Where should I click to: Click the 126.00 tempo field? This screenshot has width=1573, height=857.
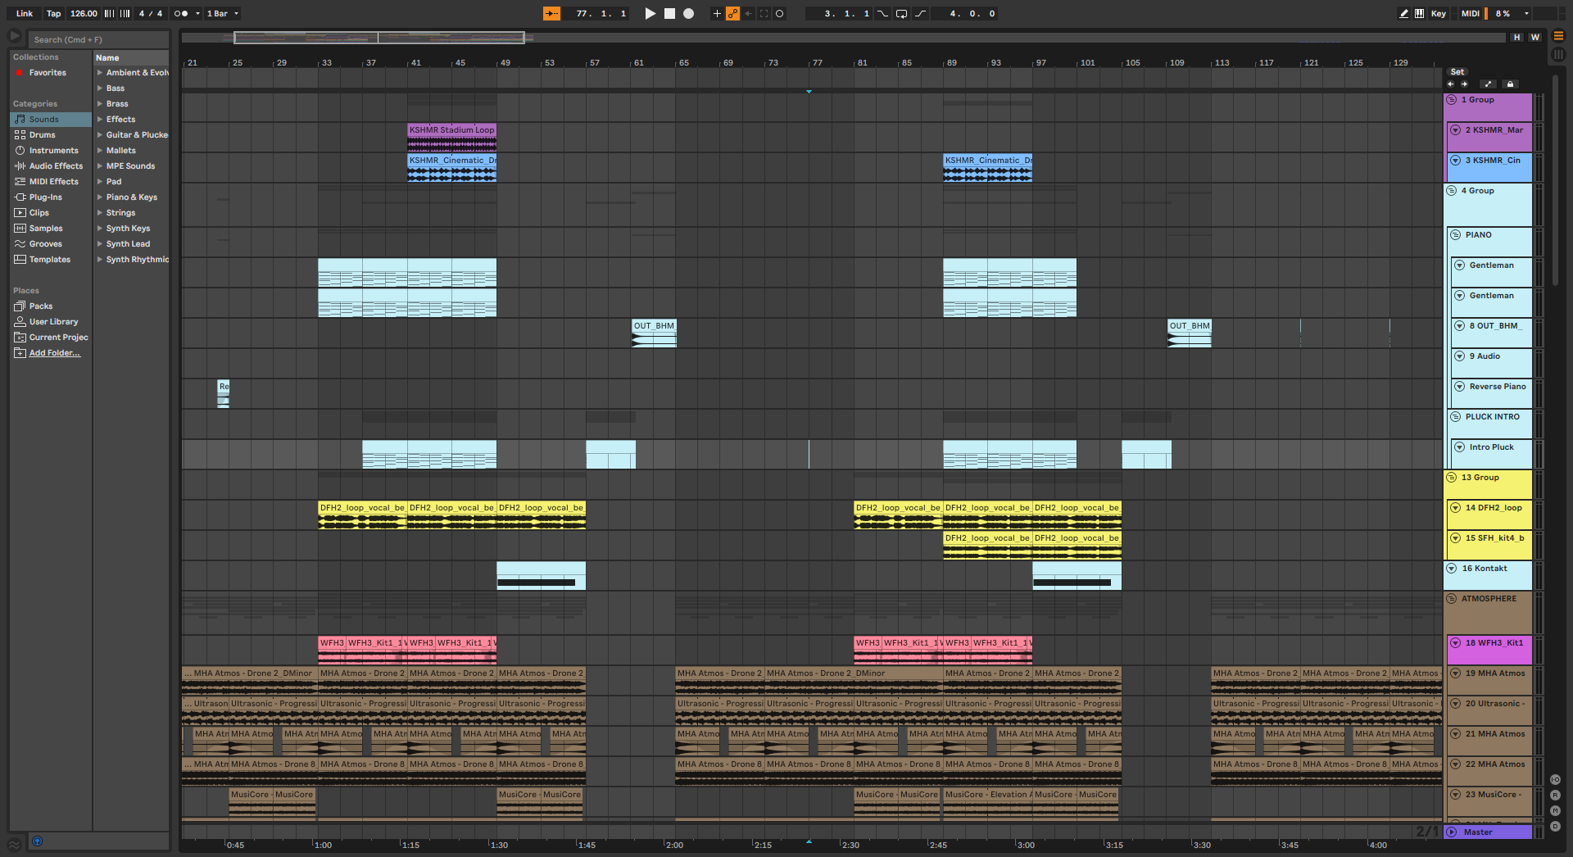83,13
